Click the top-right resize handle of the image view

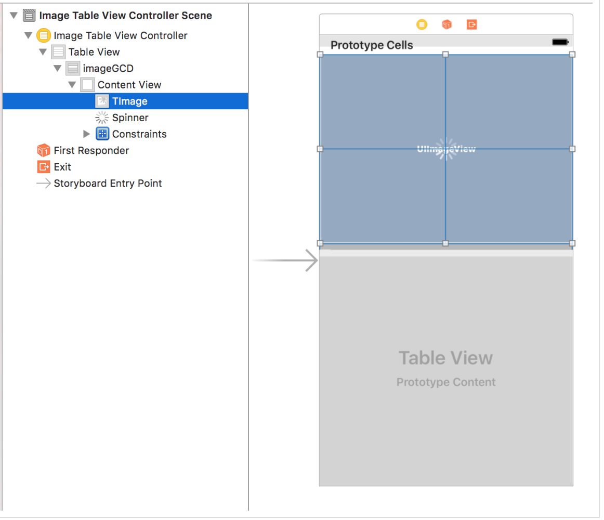tap(572, 54)
